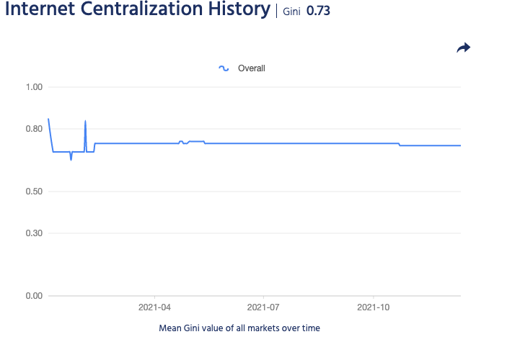Click the small downward dip in the line
Viewport: 507px width, 342px height.
click(71, 158)
